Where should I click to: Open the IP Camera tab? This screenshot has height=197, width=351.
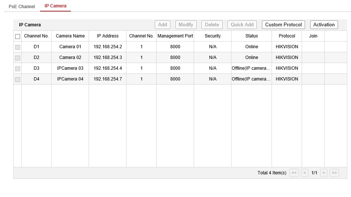pos(55,6)
